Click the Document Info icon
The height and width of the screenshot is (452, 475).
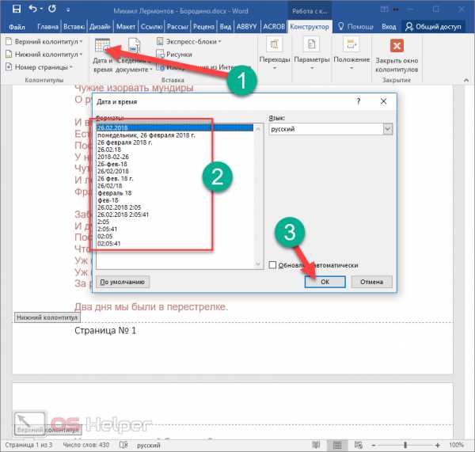[135, 46]
